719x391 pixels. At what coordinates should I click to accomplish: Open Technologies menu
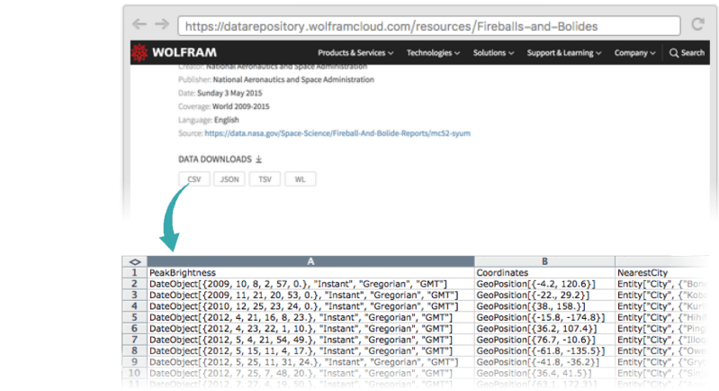pyautogui.click(x=433, y=53)
